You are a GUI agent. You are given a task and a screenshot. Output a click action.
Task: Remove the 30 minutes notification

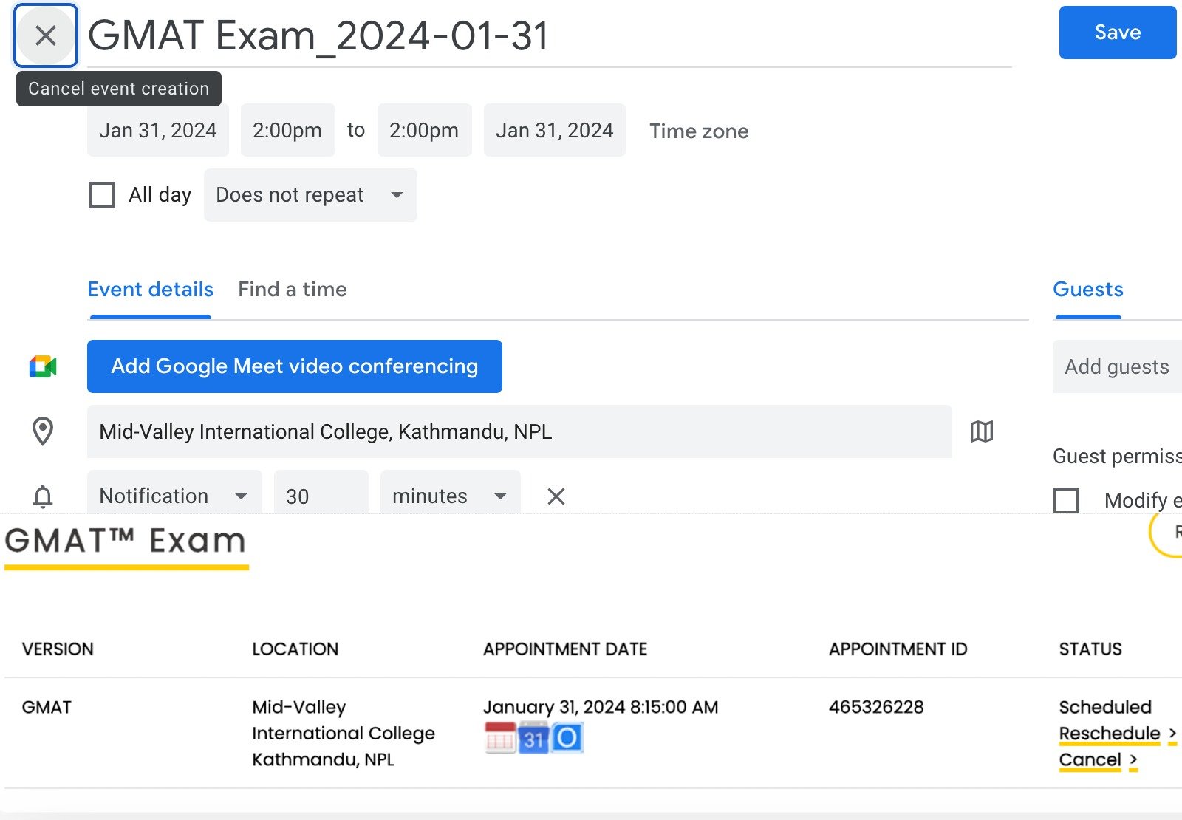(x=556, y=496)
